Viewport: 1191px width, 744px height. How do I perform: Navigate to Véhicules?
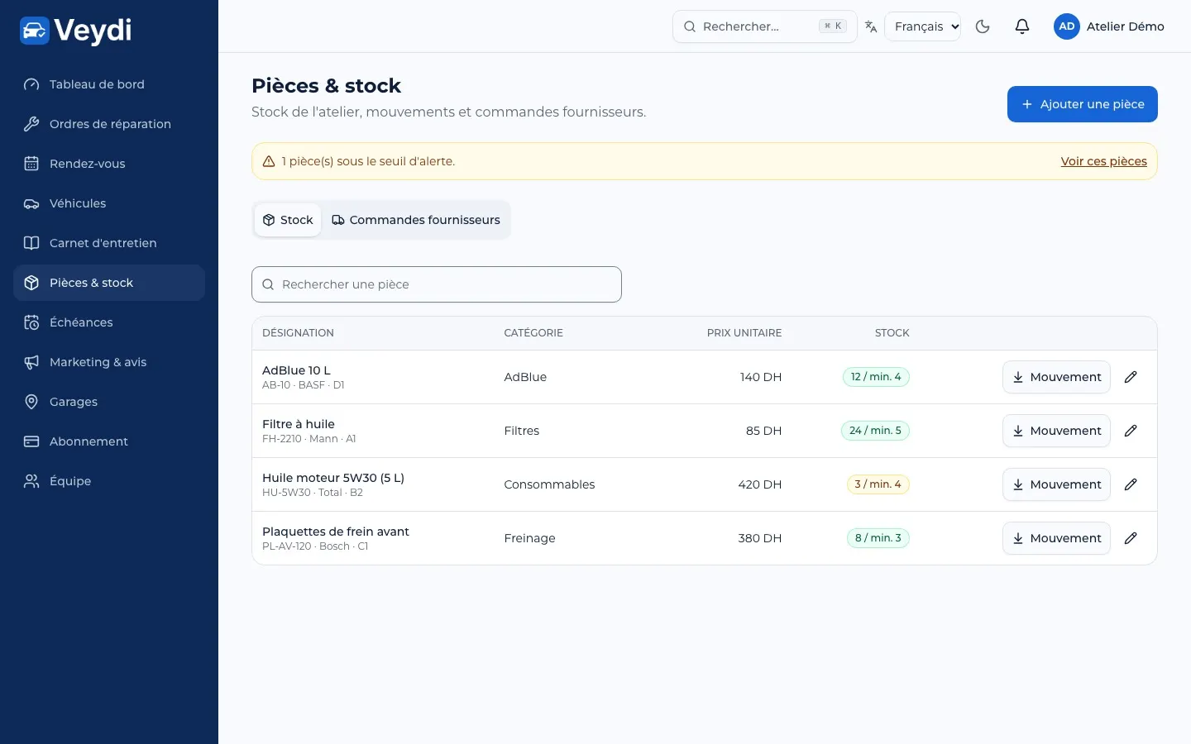[x=109, y=203]
